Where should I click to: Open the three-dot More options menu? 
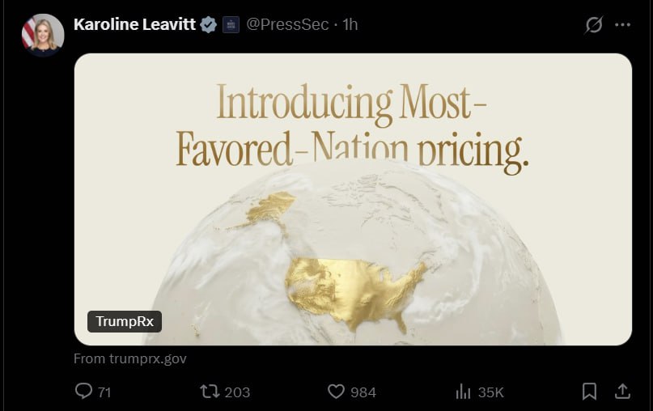622,25
